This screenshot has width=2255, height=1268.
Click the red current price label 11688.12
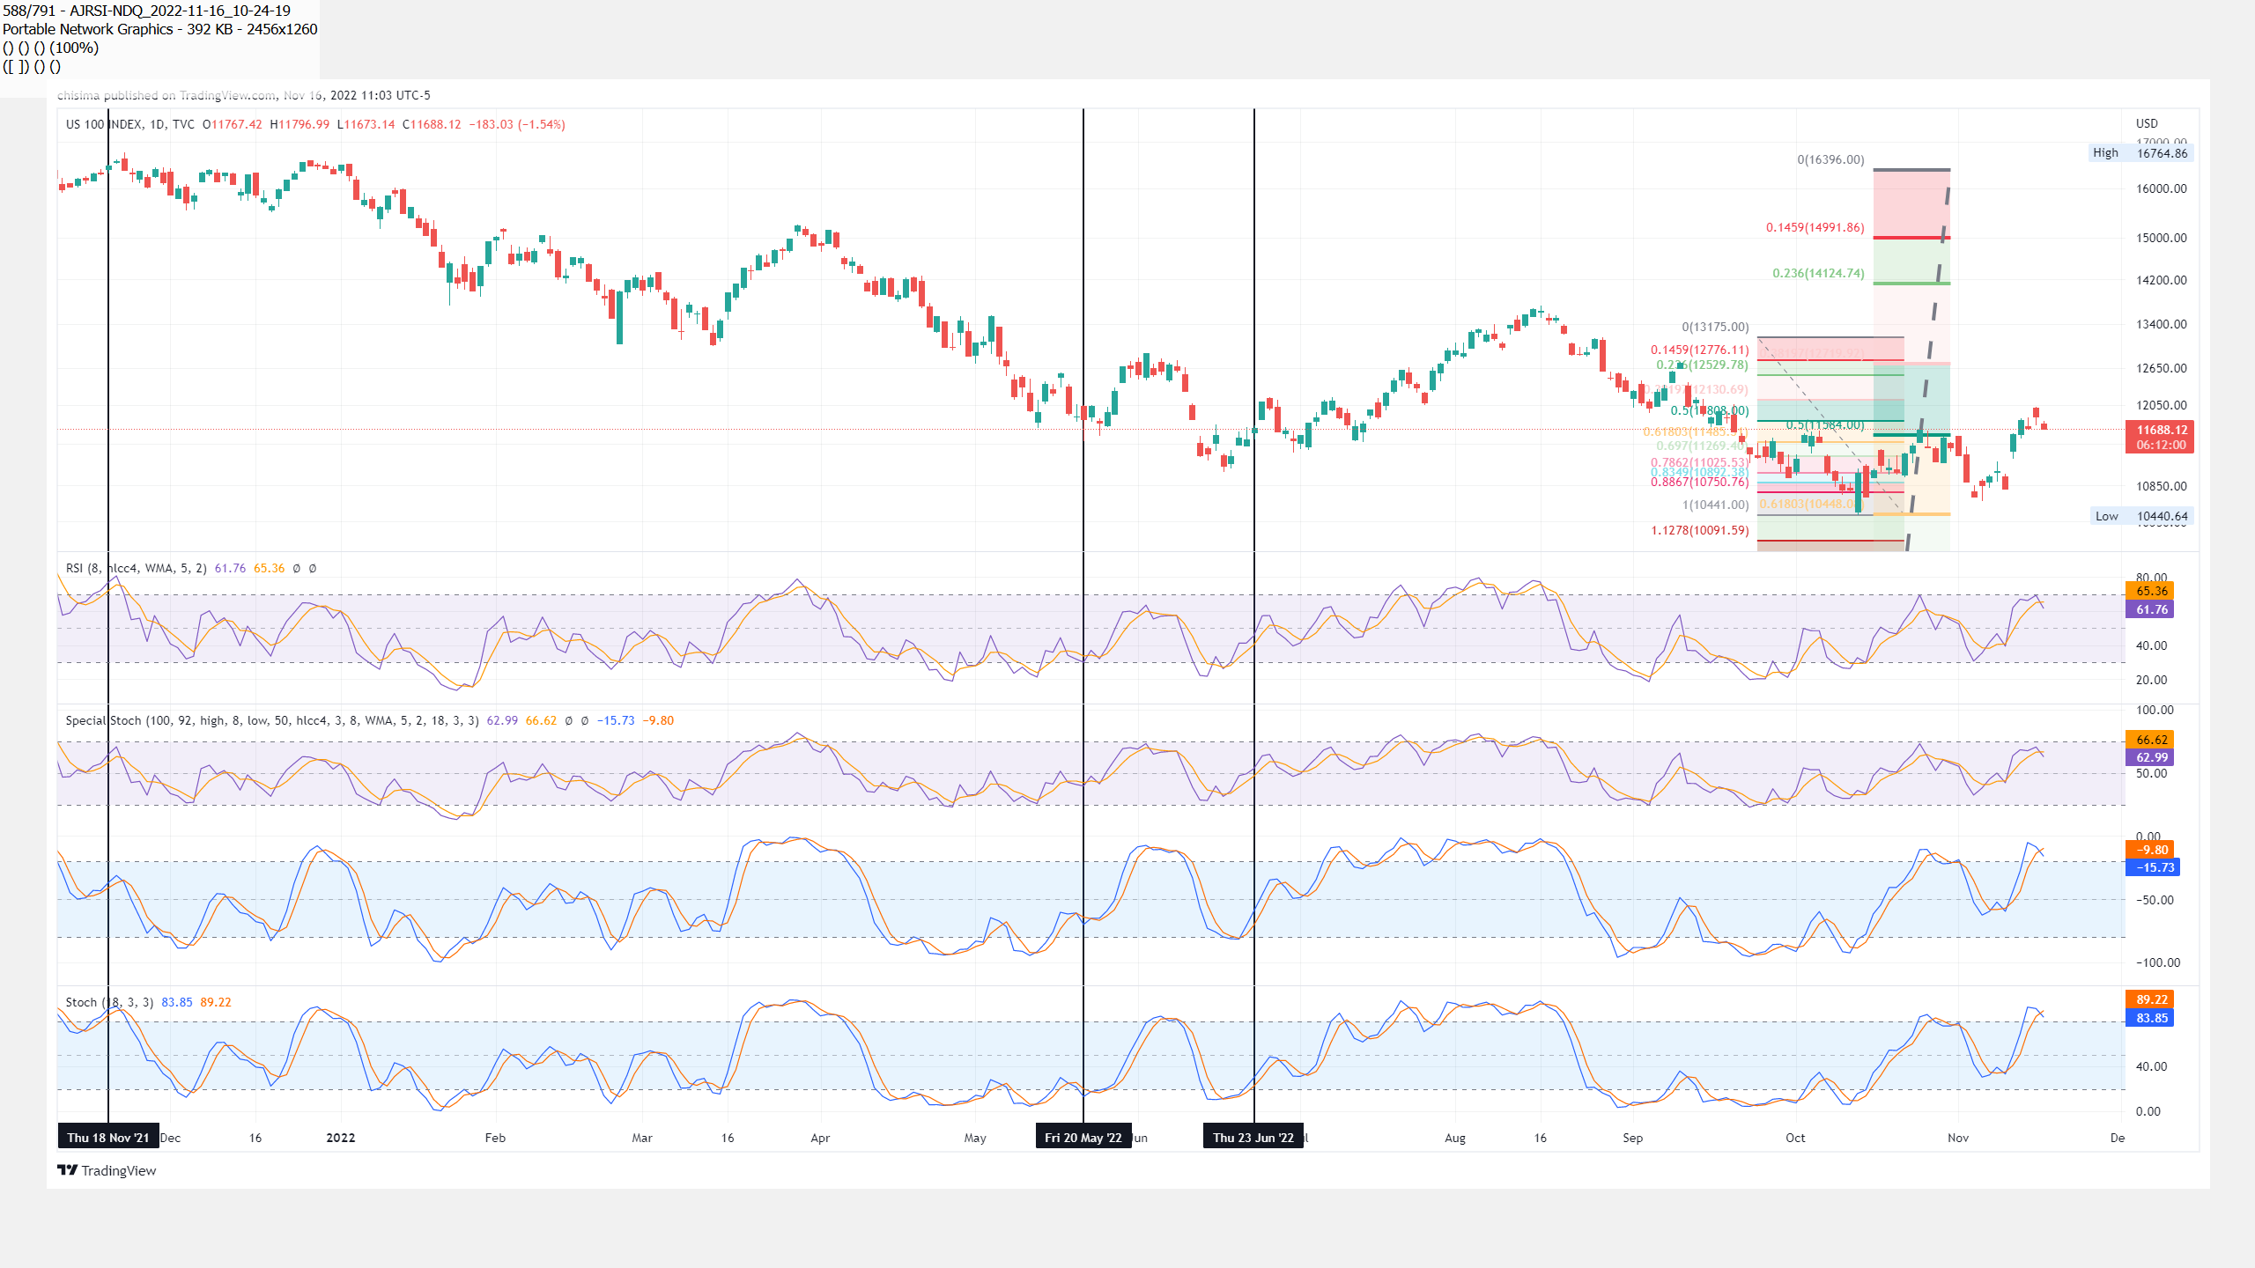tap(2160, 431)
